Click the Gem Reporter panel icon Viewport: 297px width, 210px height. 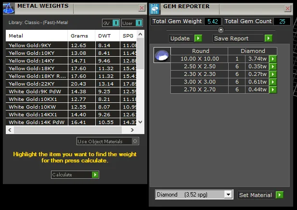[155, 9]
